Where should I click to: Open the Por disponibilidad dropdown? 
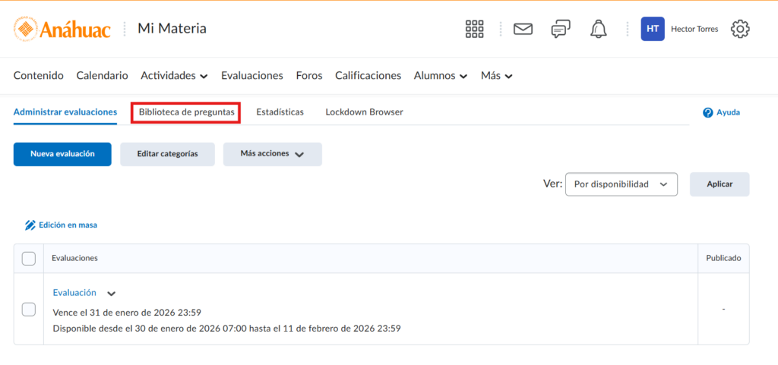coord(621,184)
